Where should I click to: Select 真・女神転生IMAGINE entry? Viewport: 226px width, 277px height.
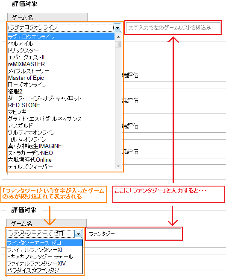(x=61, y=146)
